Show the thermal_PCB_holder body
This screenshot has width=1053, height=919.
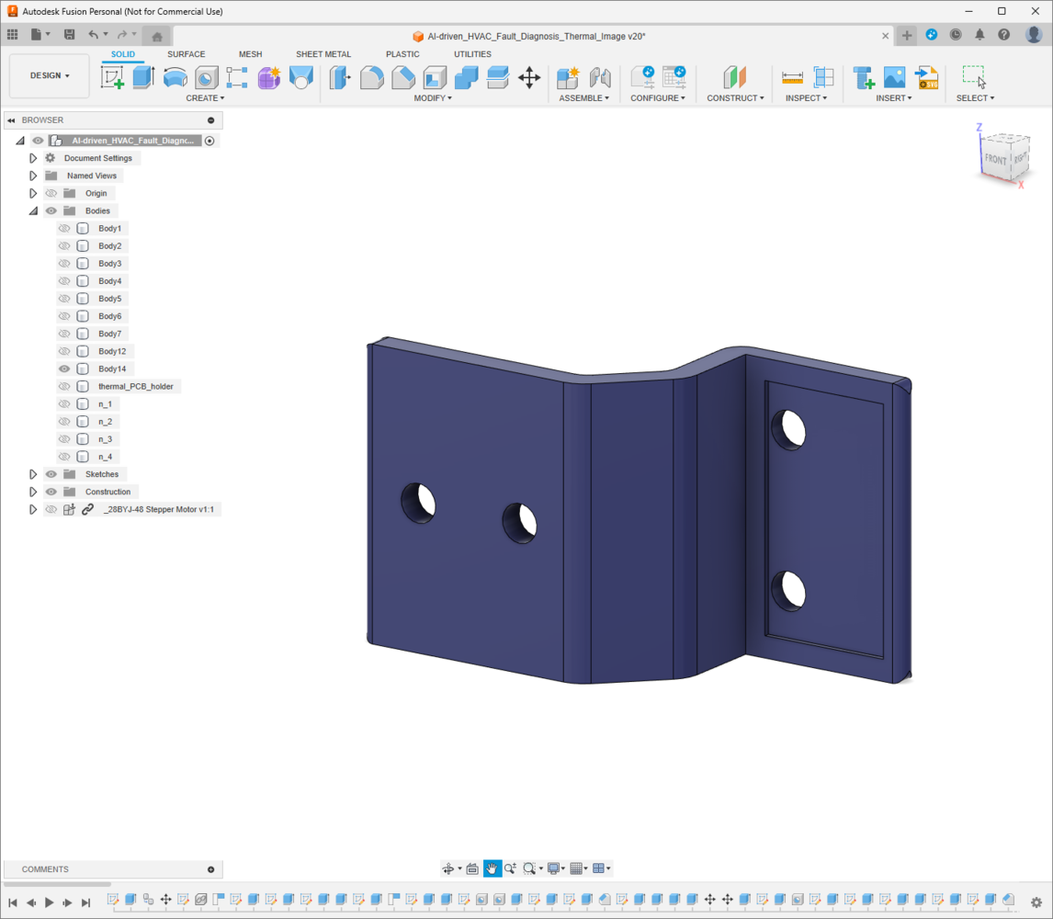64,386
